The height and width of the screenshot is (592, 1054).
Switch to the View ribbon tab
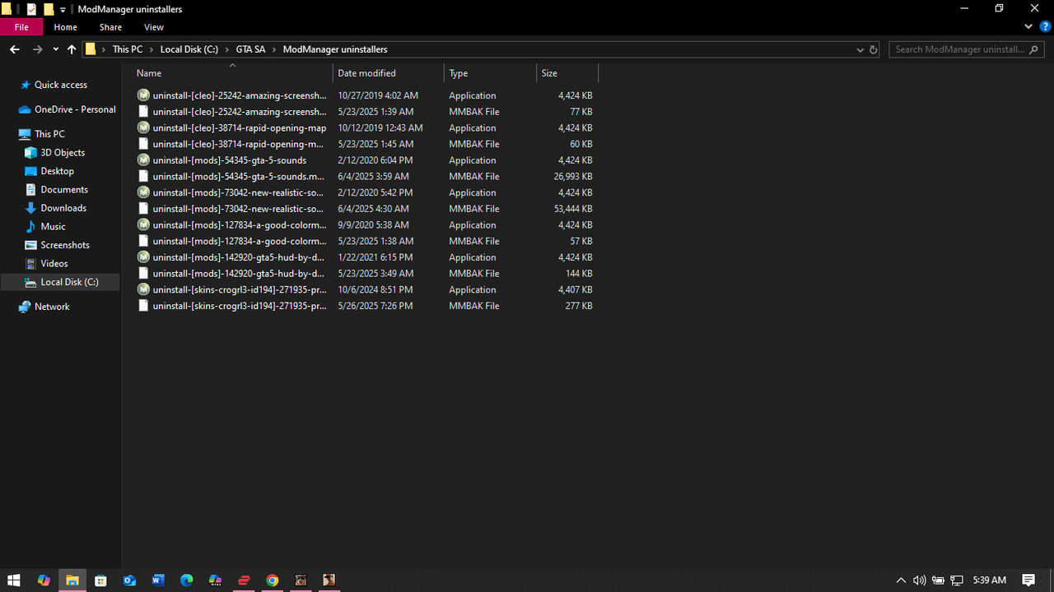tap(154, 27)
